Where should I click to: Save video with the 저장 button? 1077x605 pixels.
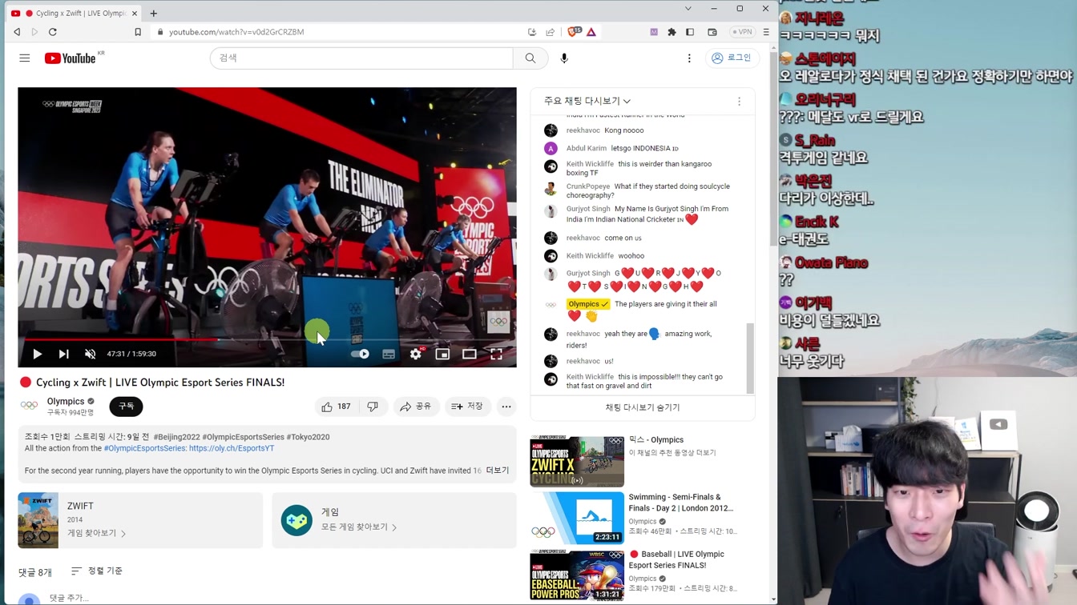[x=467, y=407]
